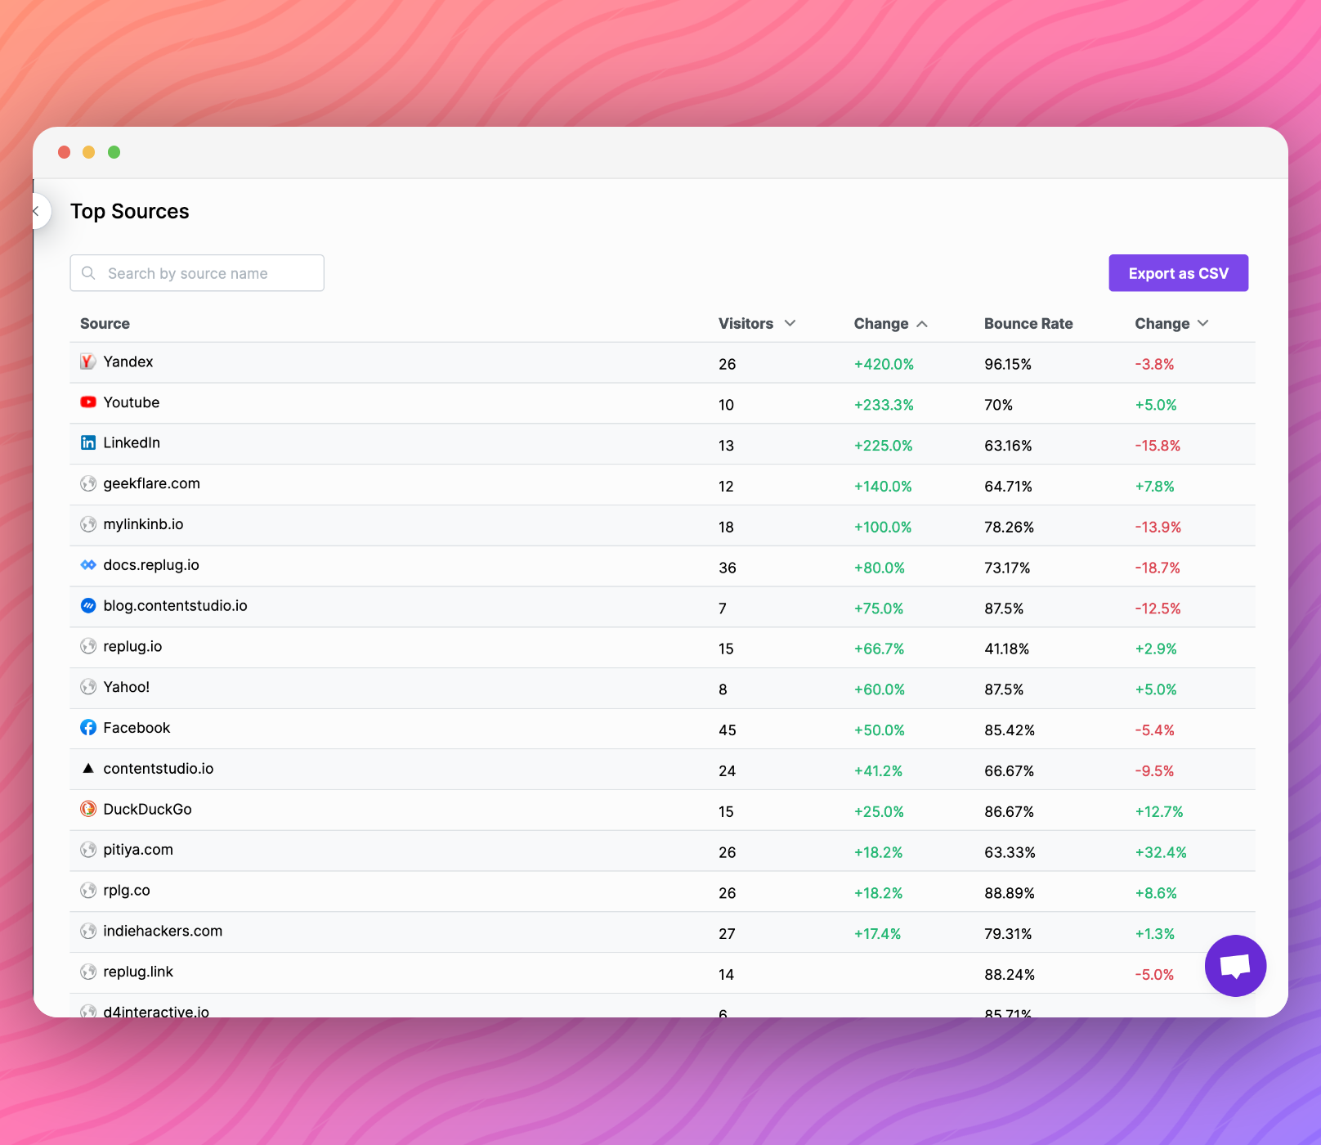Click the globe icon beside replug.link

tap(88, 972)
